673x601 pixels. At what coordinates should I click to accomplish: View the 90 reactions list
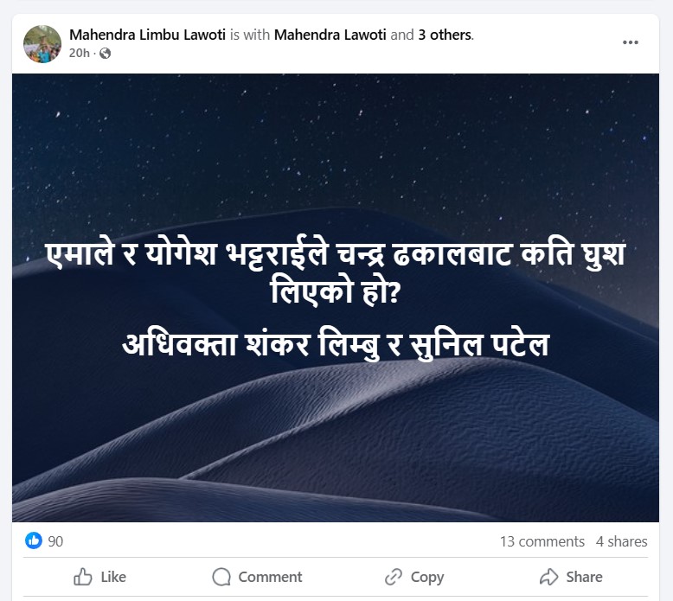coord(55,541)
